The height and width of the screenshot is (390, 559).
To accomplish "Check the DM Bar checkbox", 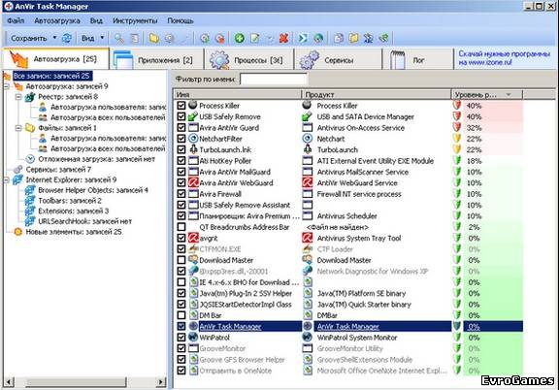I will tap(181, 315).
